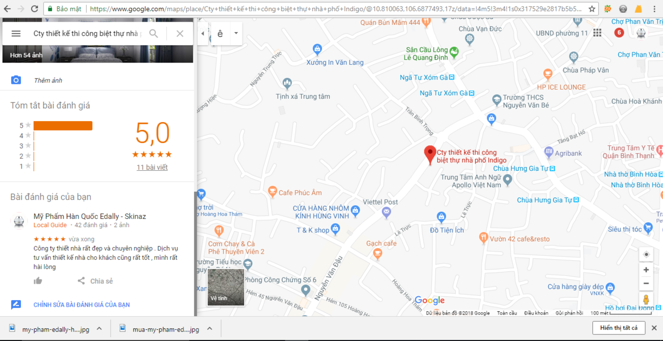Click the Vườn 42 cafe&resto marker
This screenshot has height=341, width=663.
click(483, 238)
